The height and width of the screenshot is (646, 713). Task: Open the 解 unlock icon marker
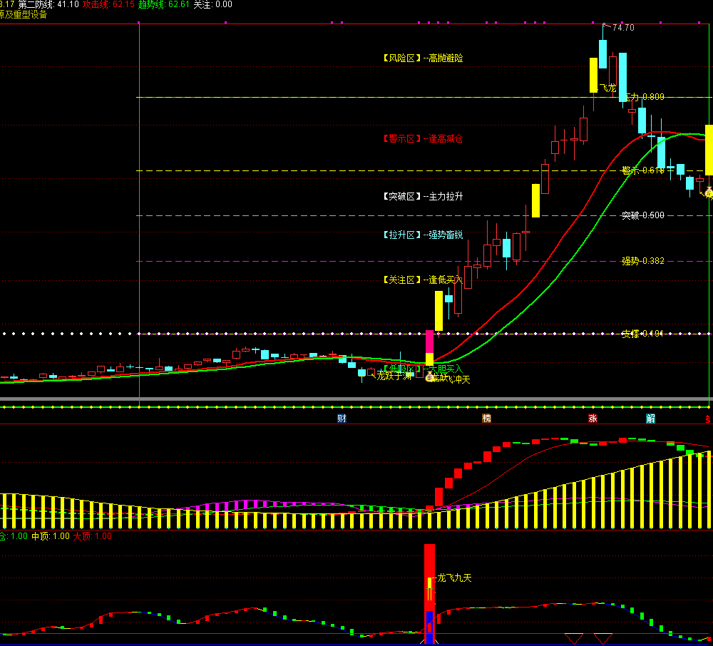pyautogui.click(x=650, y=419)
